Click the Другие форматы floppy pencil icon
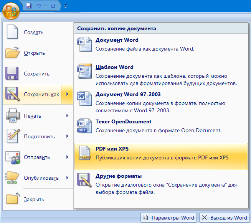251x223 pixels. (x=84, y=180)
